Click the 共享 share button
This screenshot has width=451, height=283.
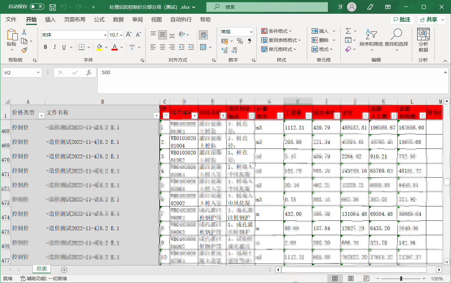coord(429,19)
